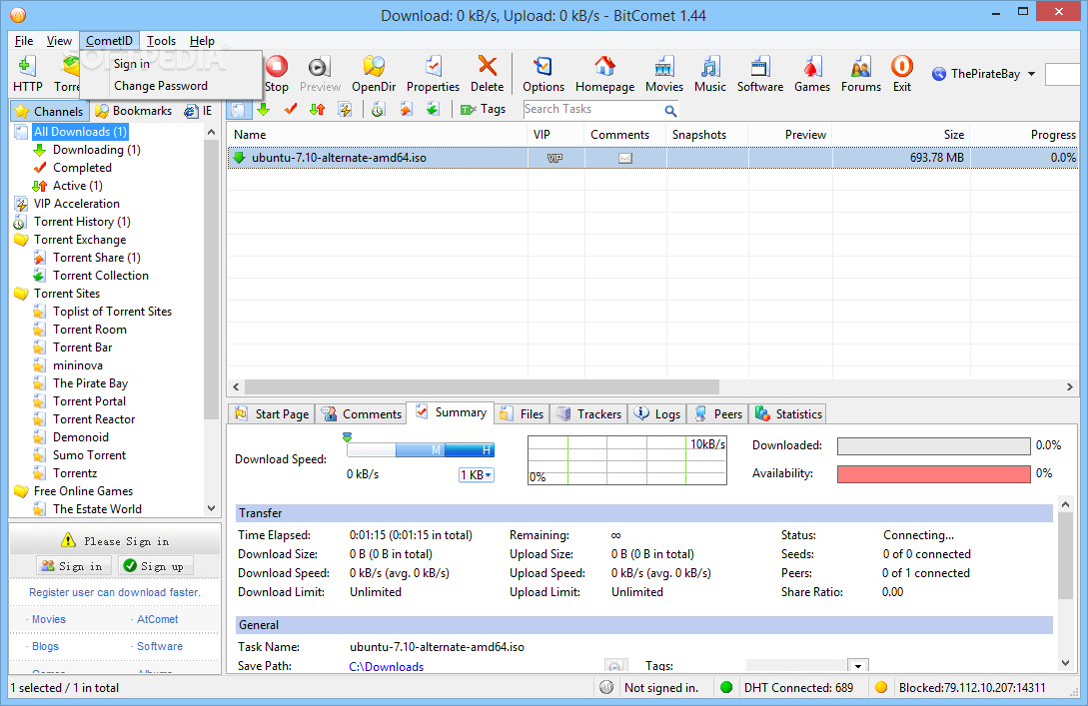Click the Preview toolbar icon
The width and height of the screenshot is (1088, 706).
pyautogui.click(x=320, y=74)
